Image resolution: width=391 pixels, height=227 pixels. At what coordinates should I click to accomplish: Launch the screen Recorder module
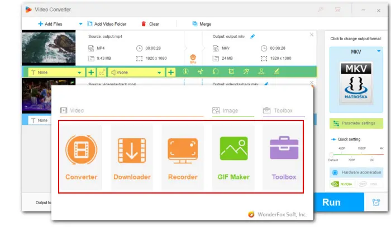pyautogui.click(x=183, y=157)
